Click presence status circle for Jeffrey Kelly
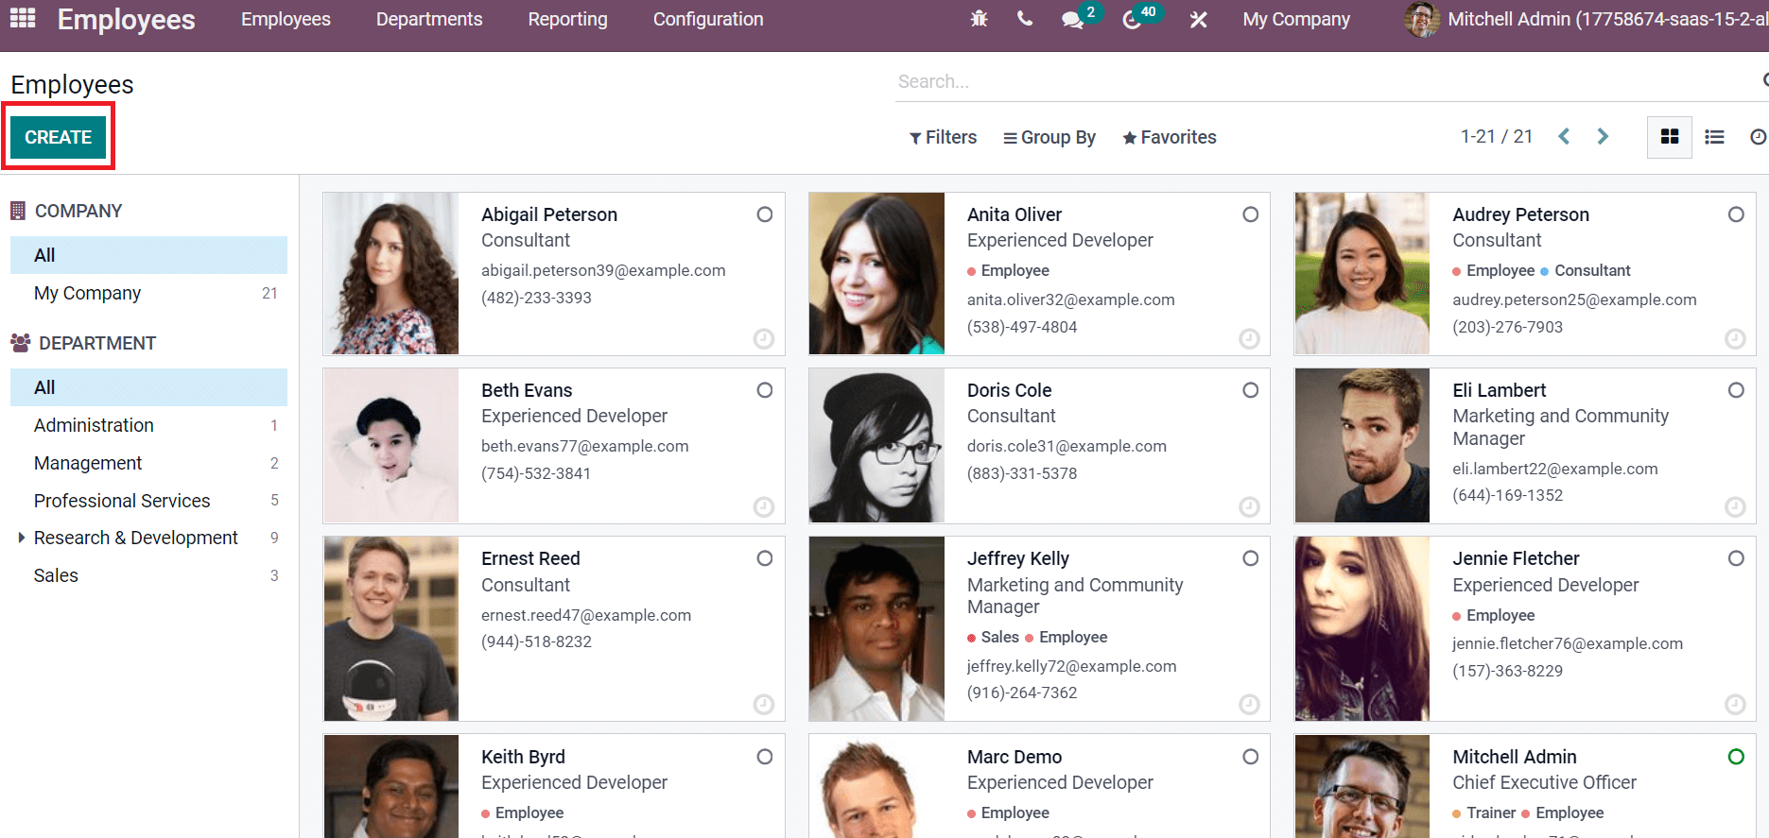This screenshot has height=838, width=1769. [x=1251, y=558]
